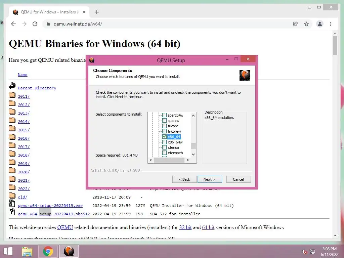This screenshot has width=344, height=258.
Task: Click the Chrome address bar URL
Action: [x=78, y=24]
